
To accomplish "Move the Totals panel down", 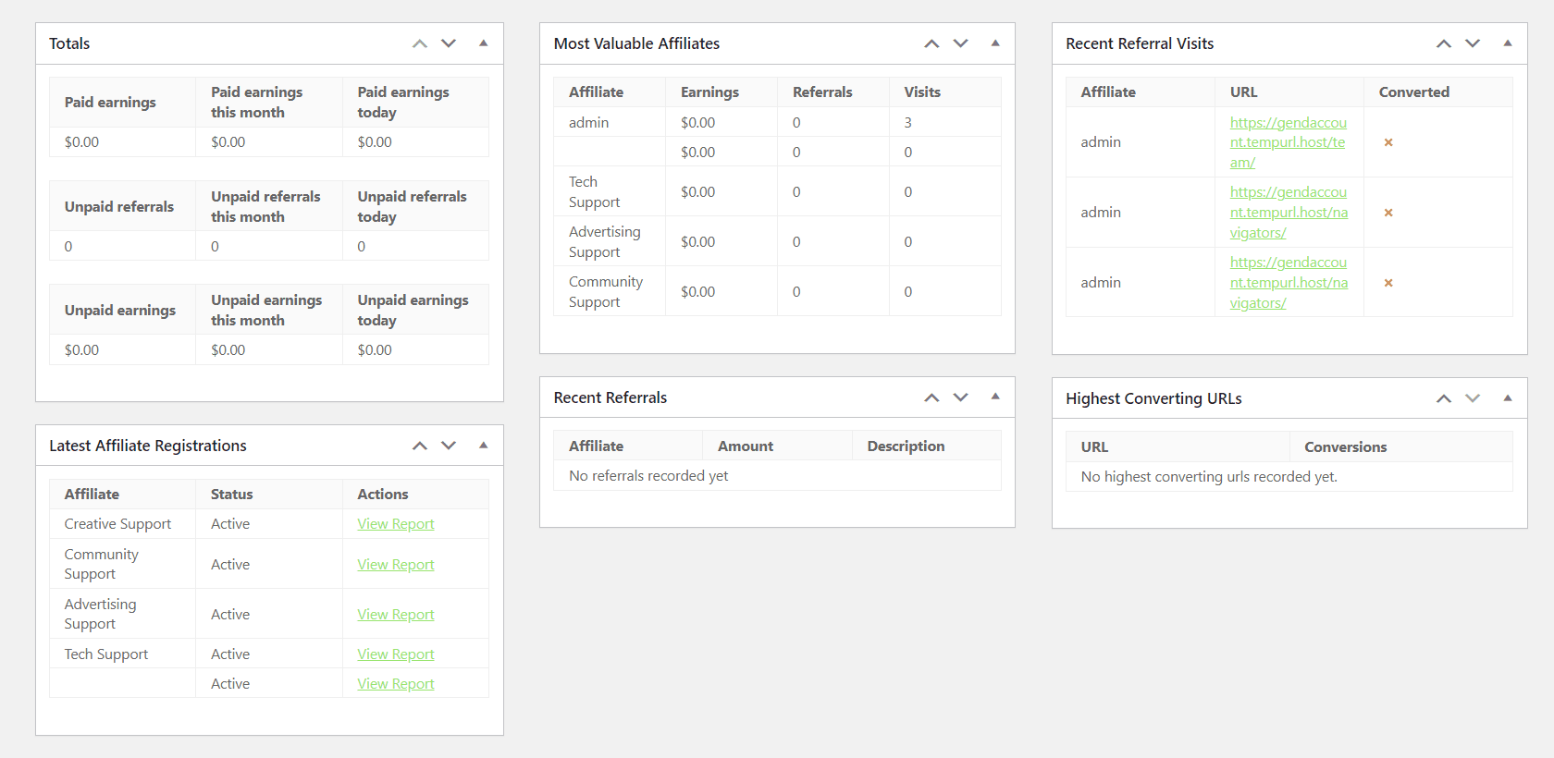I will 449,43.
